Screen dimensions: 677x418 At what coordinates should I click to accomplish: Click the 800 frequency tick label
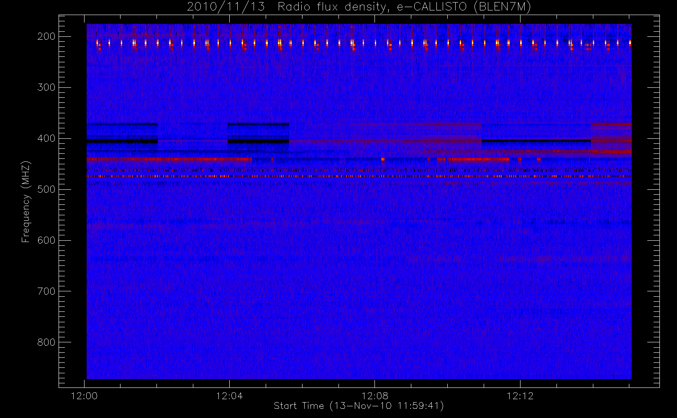point(46,342)
